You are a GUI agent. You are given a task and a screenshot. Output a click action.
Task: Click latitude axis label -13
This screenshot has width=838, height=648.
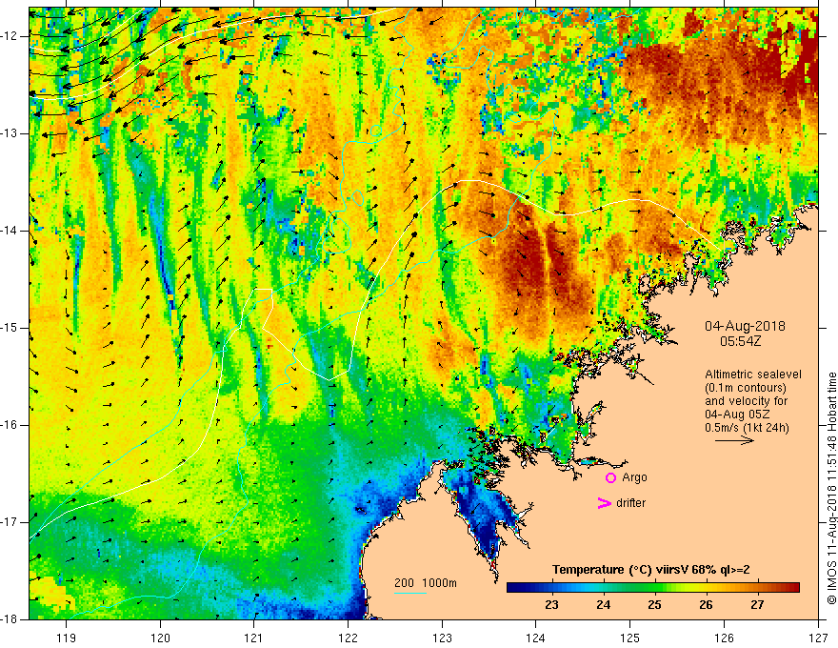(10, 133)
